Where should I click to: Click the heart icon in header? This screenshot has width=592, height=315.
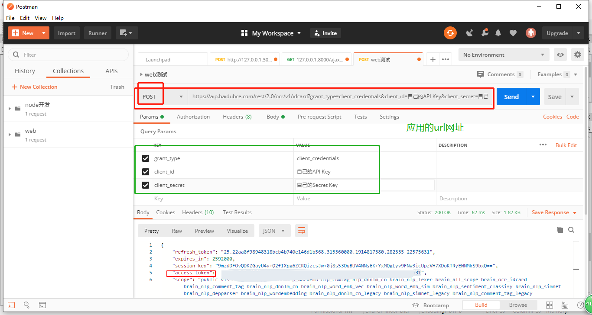click(x=513, y=33)
